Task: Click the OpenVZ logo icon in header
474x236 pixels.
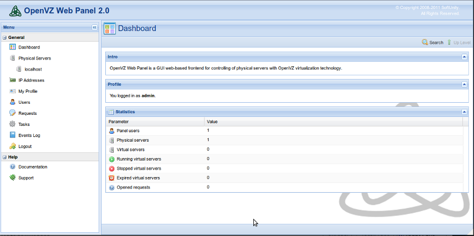Action: click(x=15, y=11)
